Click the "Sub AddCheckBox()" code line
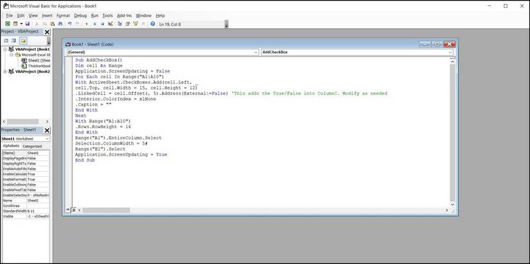 (x=99, y=60)
